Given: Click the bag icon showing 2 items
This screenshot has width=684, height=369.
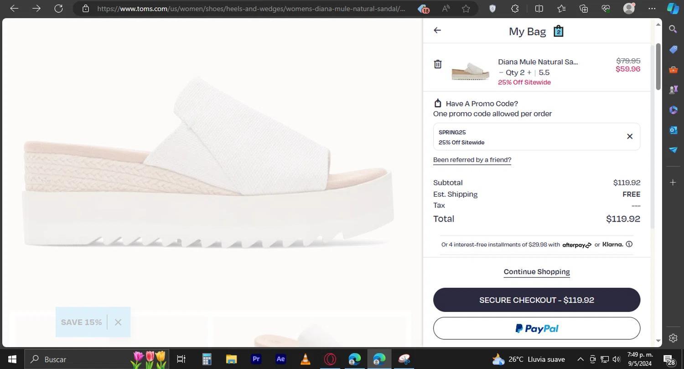Looking at the screenshot, I should (x=559, y=31).
